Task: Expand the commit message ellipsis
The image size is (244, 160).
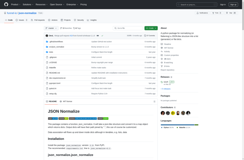Action: (x=98, y=36)
